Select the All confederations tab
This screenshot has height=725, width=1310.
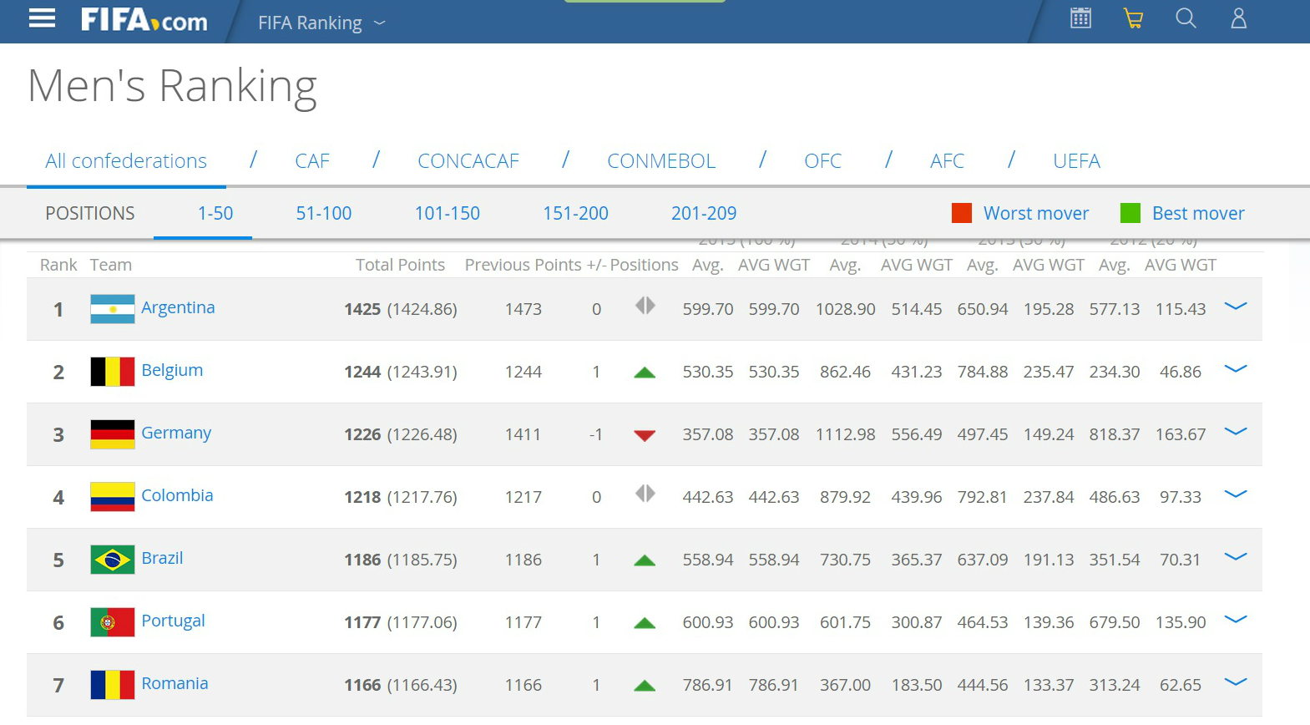coord(126,161)
